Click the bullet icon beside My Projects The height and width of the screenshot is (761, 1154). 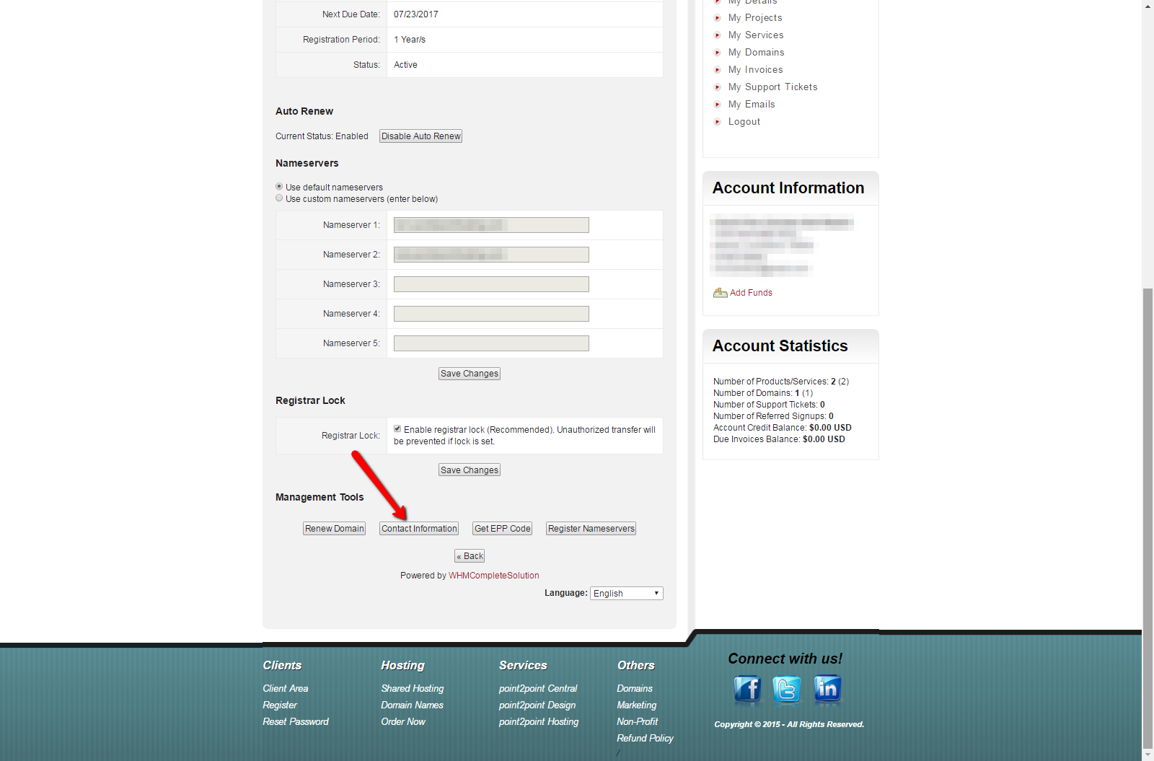718,18
